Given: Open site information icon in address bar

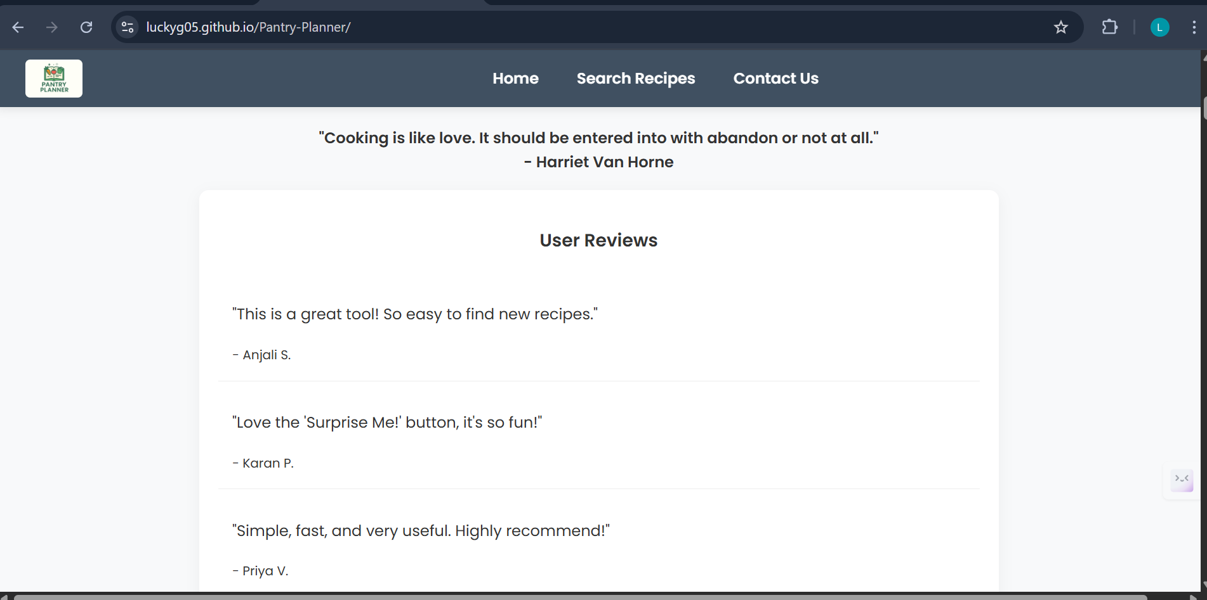Looking at the screenshot, I should point(128,27).
